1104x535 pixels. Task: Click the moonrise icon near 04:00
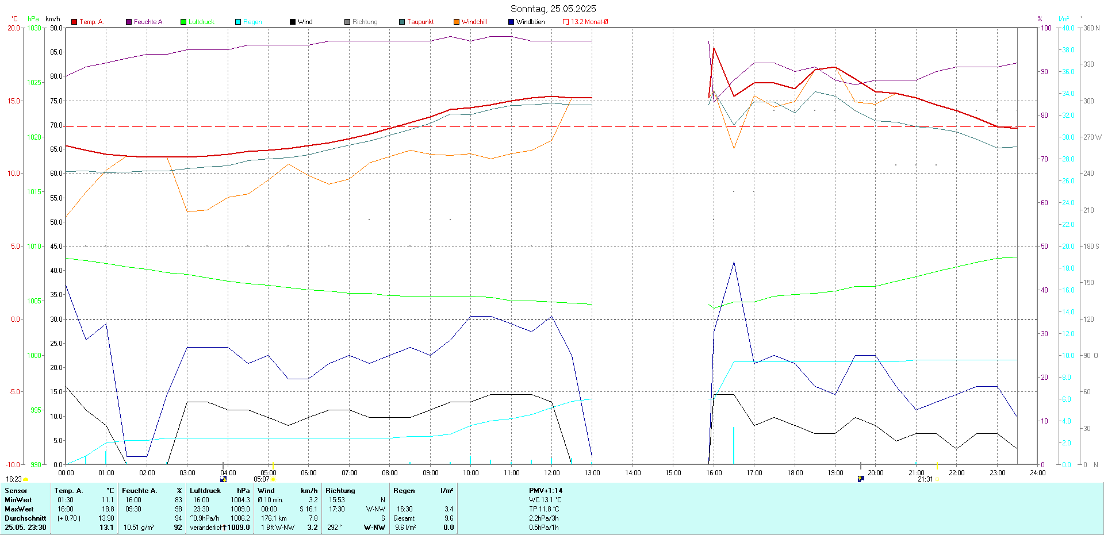coord(224,479)
